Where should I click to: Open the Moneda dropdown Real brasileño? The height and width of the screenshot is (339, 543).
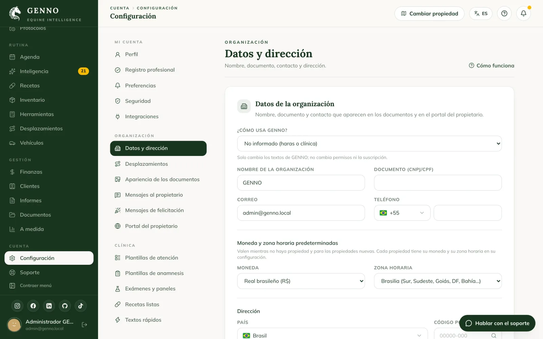click(x=301, y=281)
